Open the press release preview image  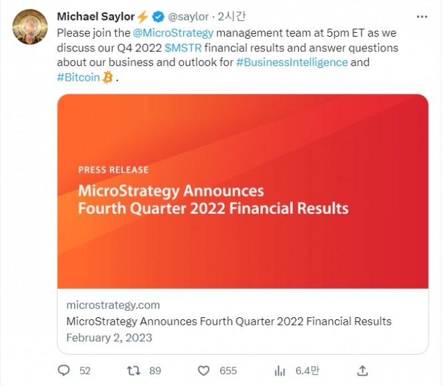(242, 191)
